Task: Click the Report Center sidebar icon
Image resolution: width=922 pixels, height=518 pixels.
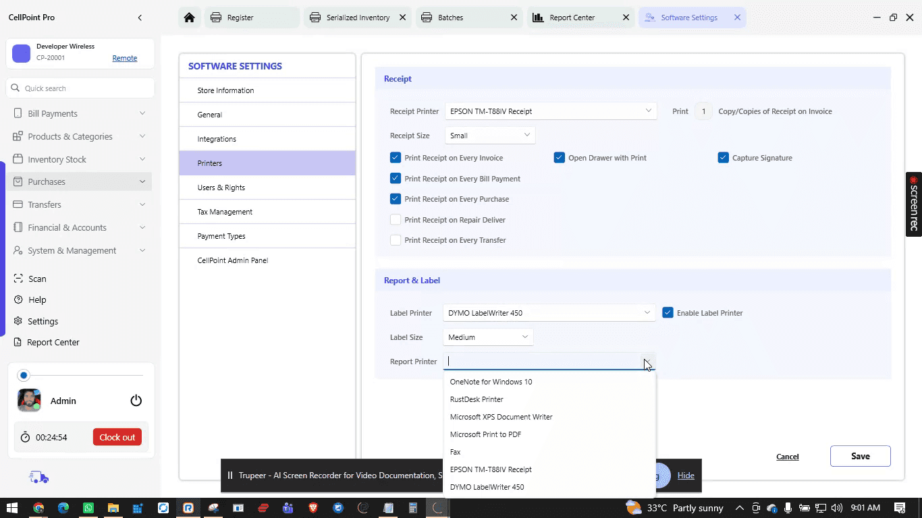Action: 18,342
